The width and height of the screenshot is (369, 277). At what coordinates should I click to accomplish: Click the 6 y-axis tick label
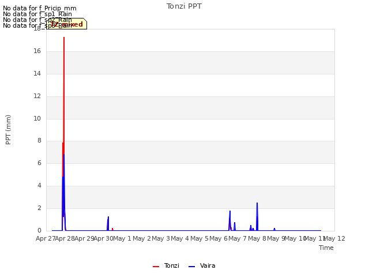[x=39, y=163]
